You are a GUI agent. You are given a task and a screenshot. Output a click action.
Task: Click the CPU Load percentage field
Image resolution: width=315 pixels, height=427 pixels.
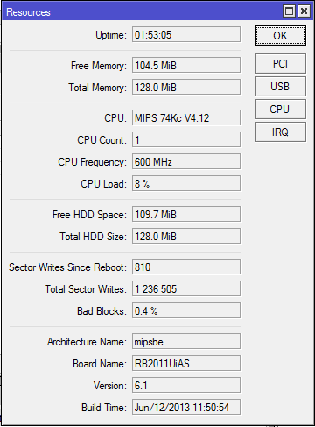(186, 183)
